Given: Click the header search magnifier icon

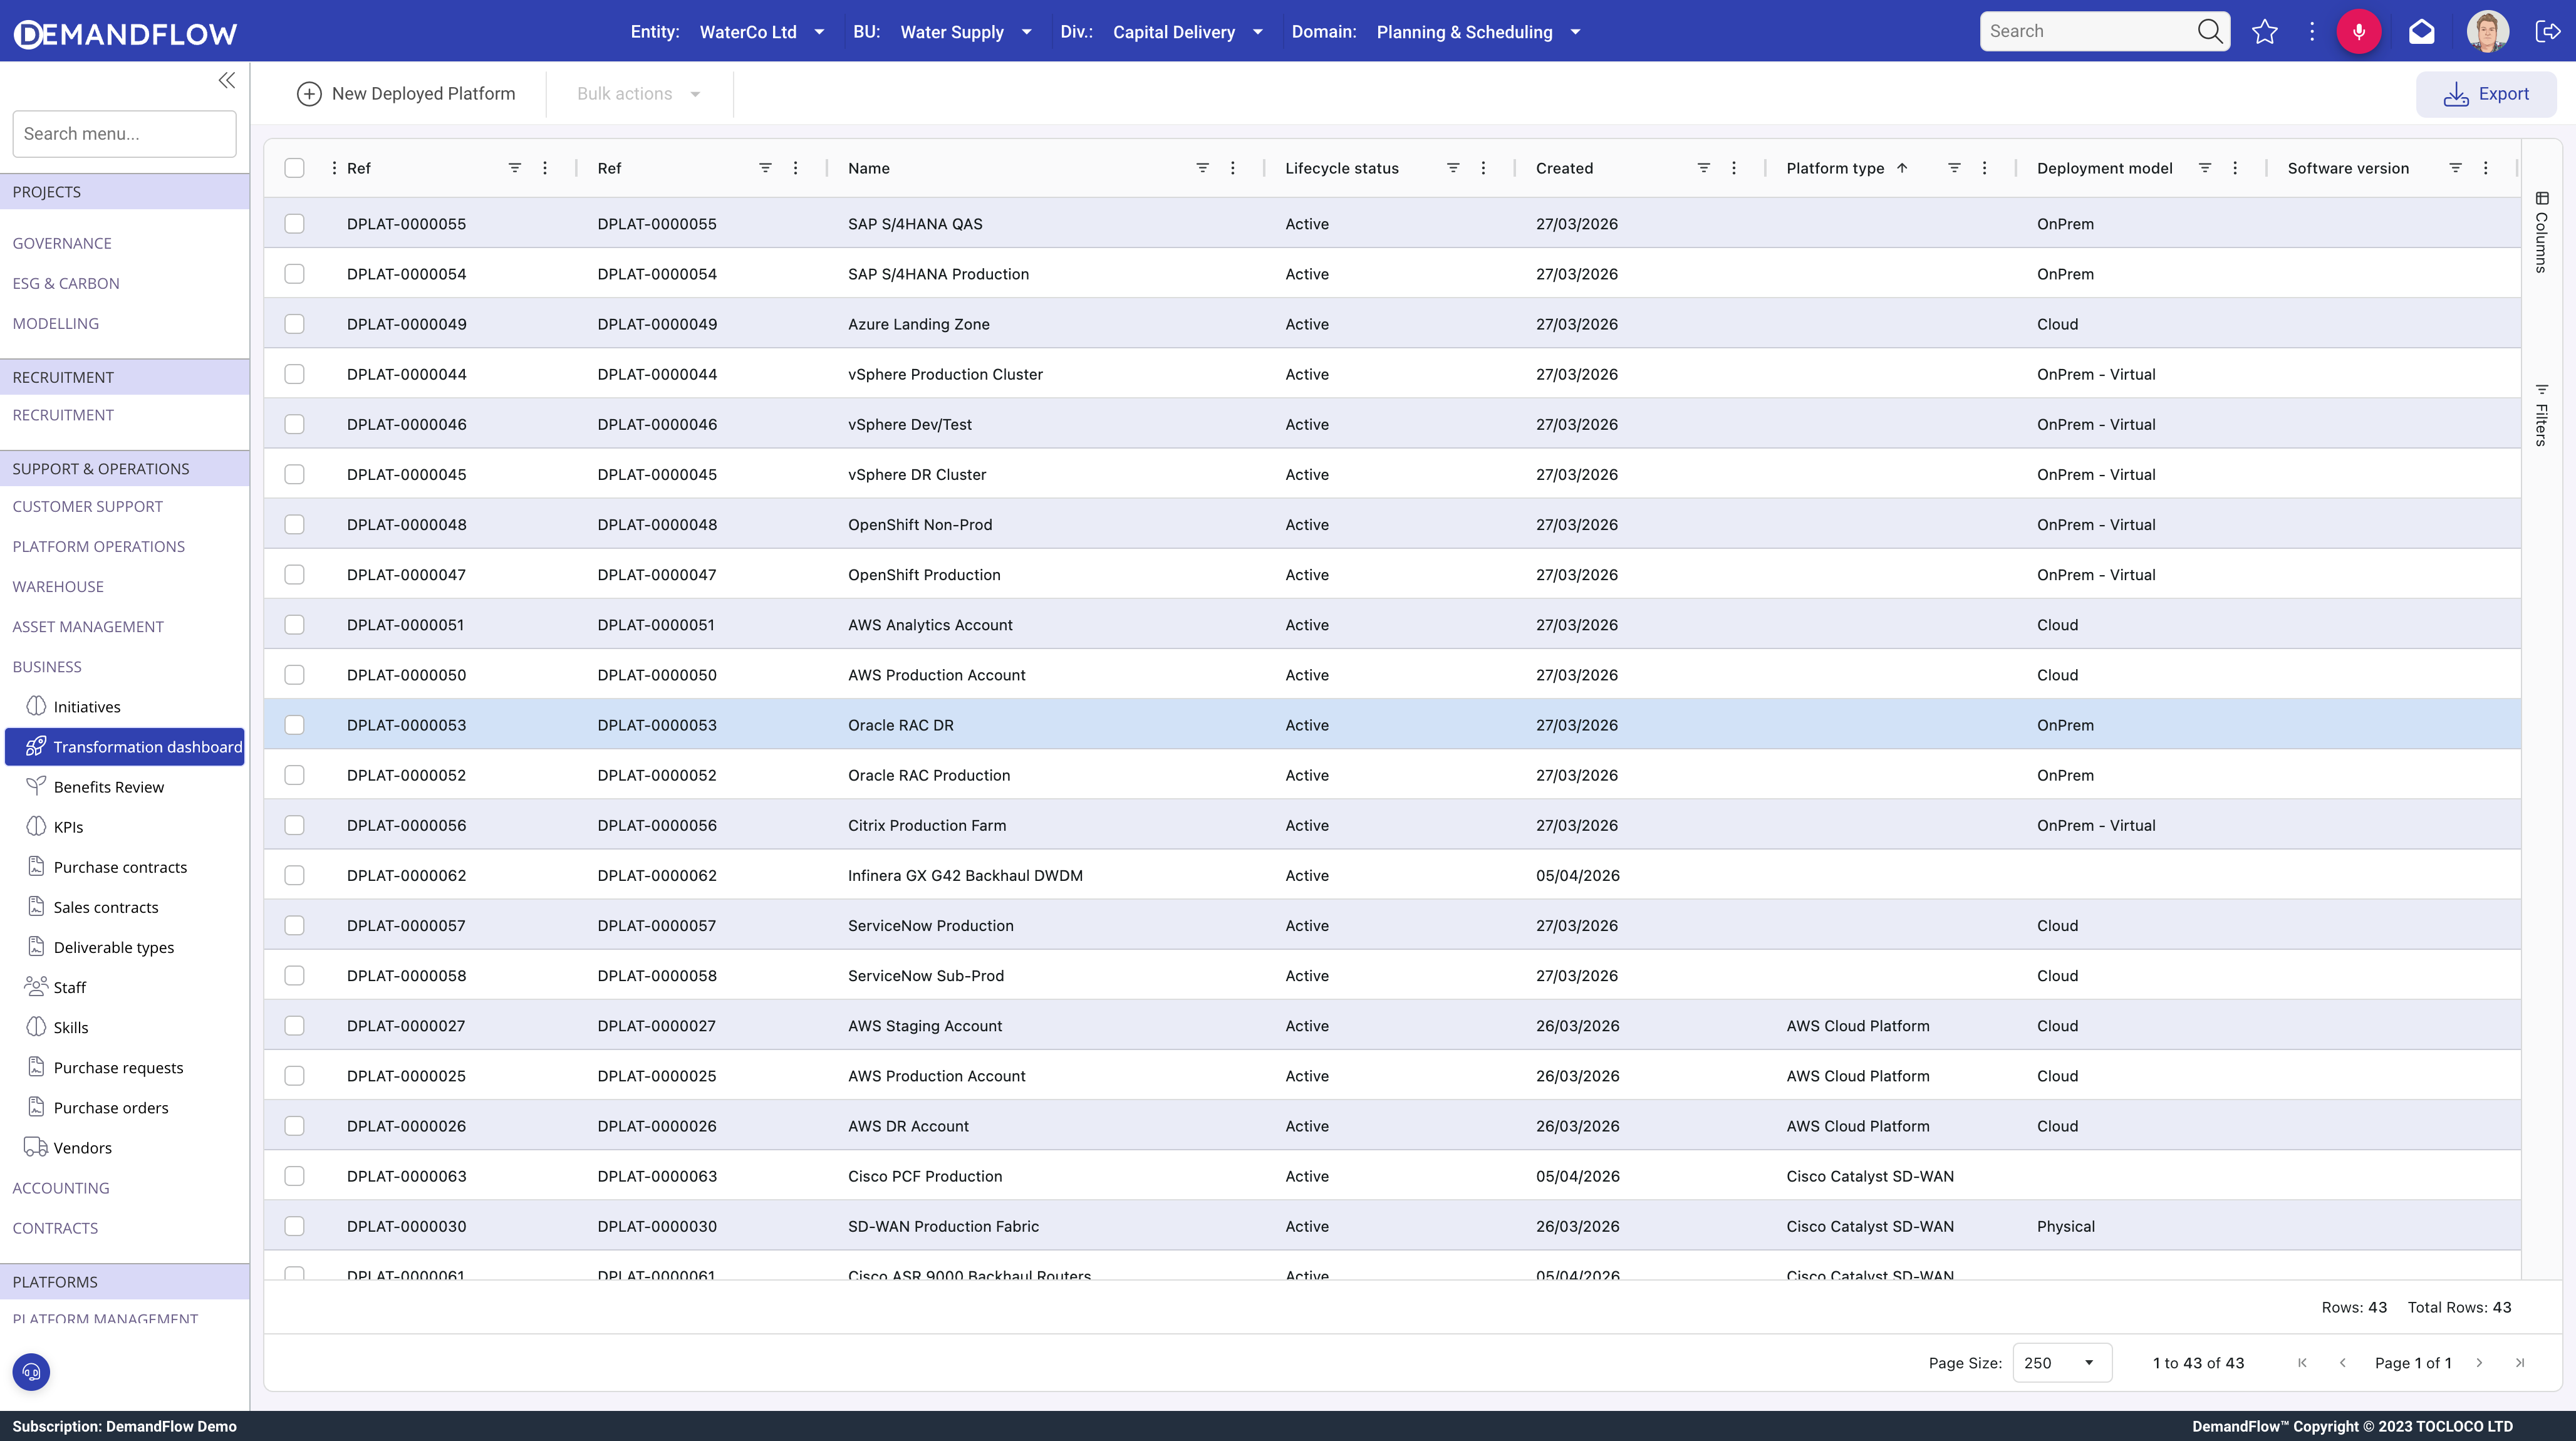Looking at the screenshot, I should (x=2209, y=32).
